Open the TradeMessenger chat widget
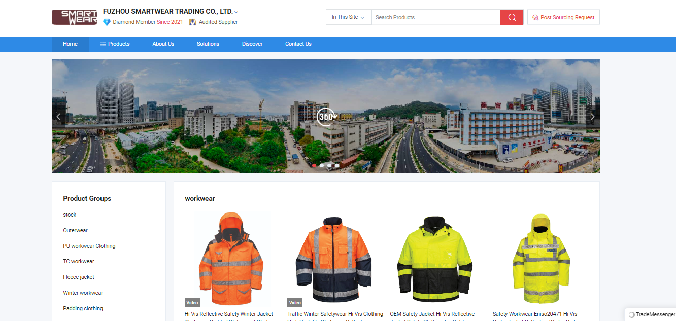The image size is (676, 321). [x=652, y=314]
